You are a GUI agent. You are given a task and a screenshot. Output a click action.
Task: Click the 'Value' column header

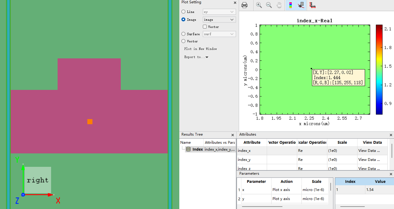point(380,181)
